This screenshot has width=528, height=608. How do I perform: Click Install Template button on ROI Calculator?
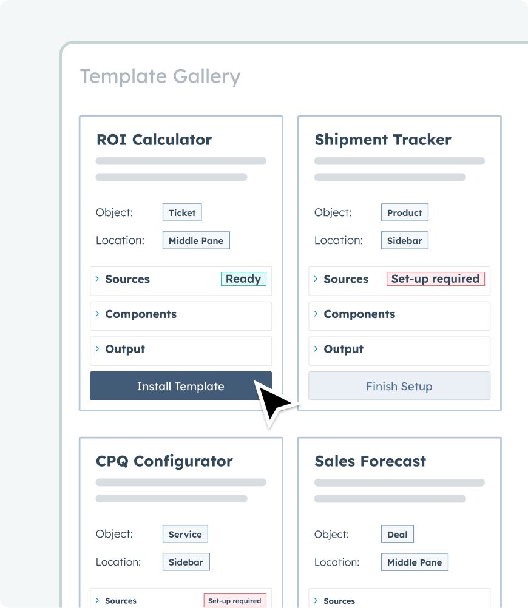180,387
